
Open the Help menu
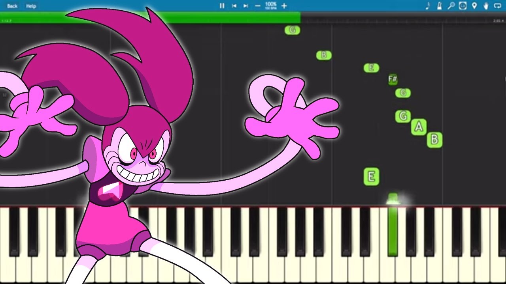[x=31, y=6]
